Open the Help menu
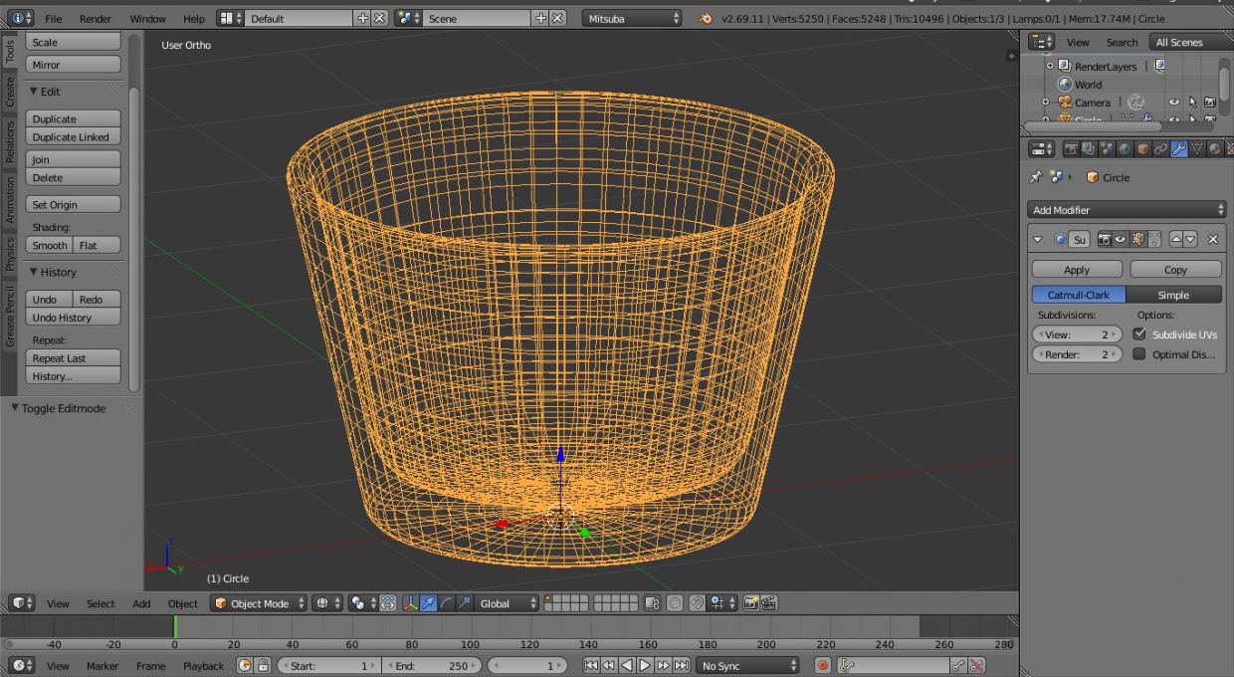The image size is (1234, 677). [x=194, y=18]
